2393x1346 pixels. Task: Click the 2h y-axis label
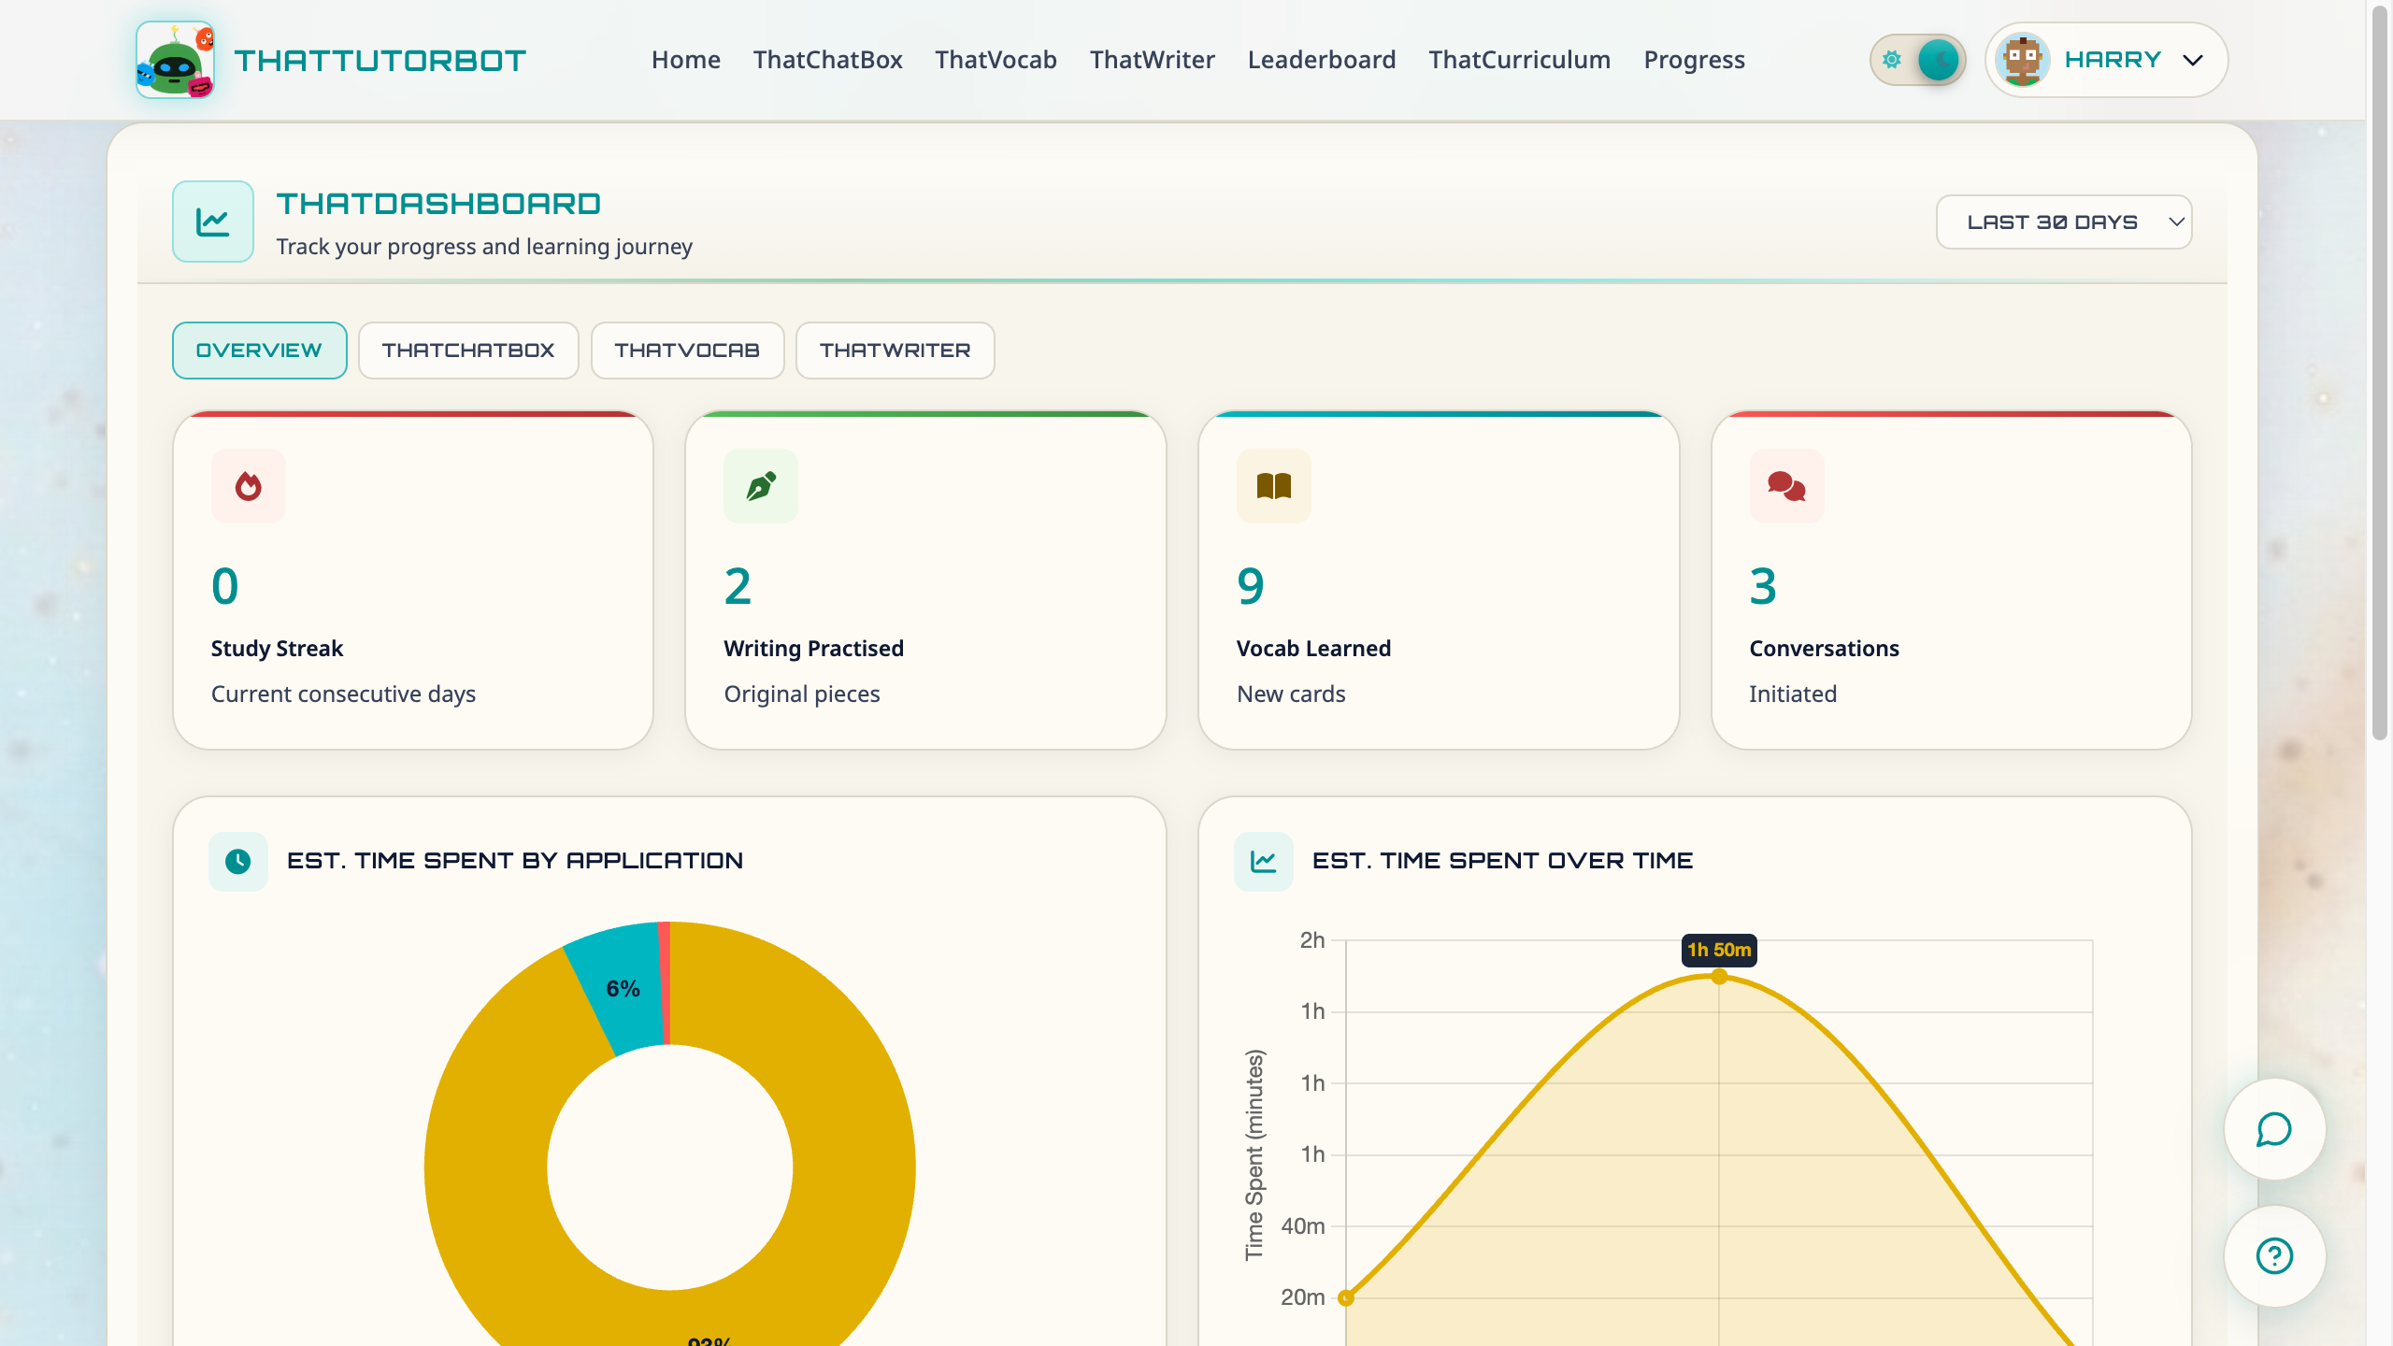pyautogui.click(x=1312, y=940)
